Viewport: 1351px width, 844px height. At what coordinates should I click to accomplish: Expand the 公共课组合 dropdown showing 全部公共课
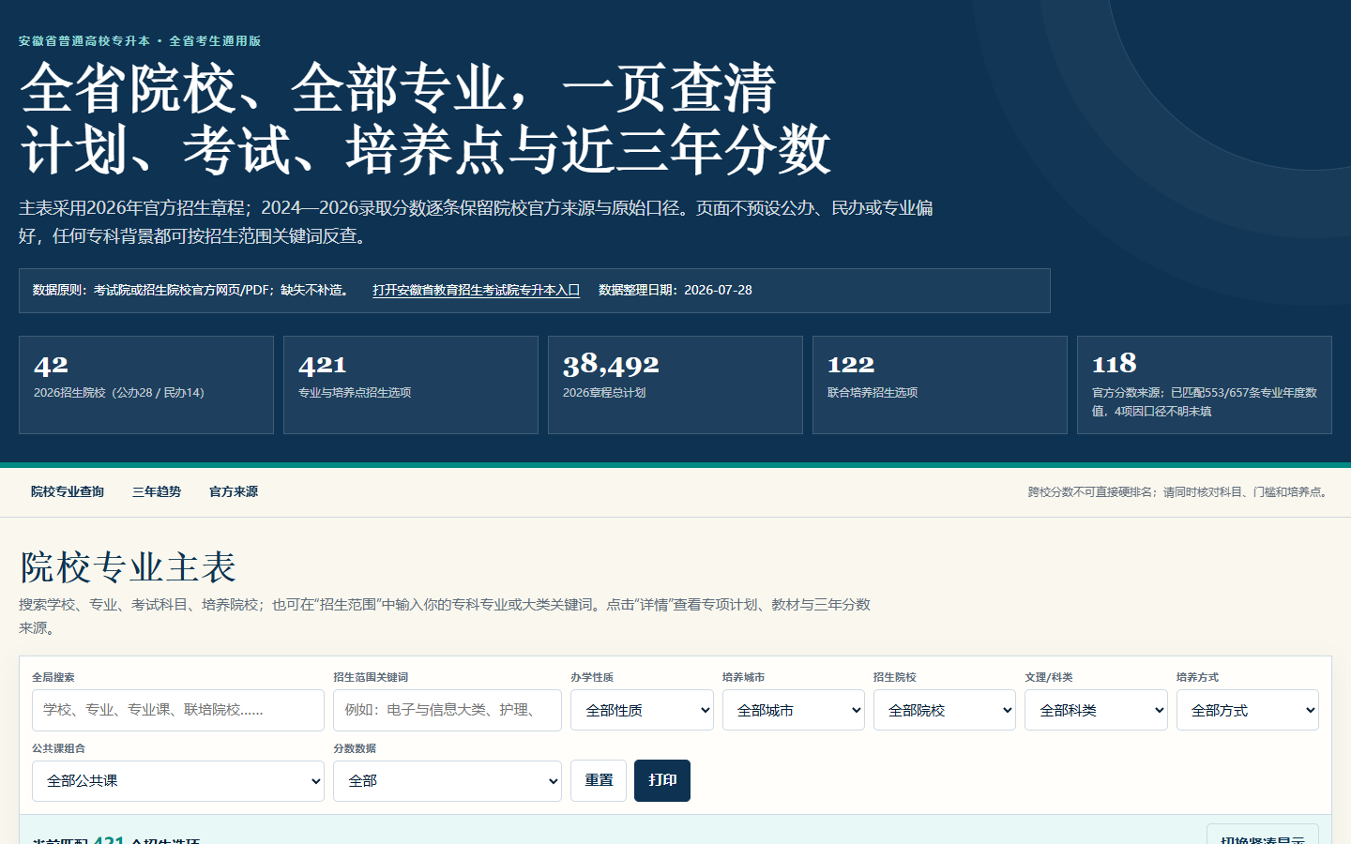click(178, 781)
